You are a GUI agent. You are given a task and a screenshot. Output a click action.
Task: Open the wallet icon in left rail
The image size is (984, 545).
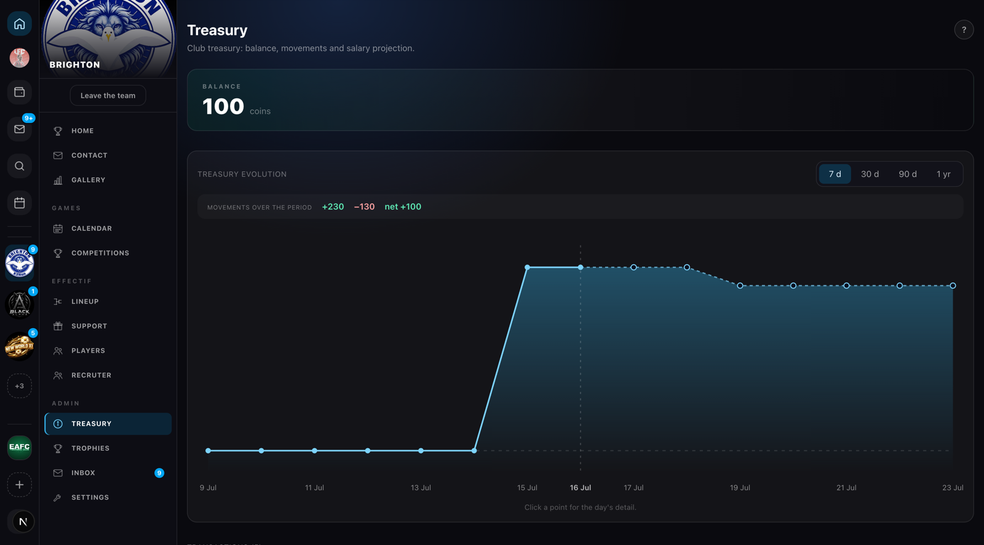(x=20, y=92)
